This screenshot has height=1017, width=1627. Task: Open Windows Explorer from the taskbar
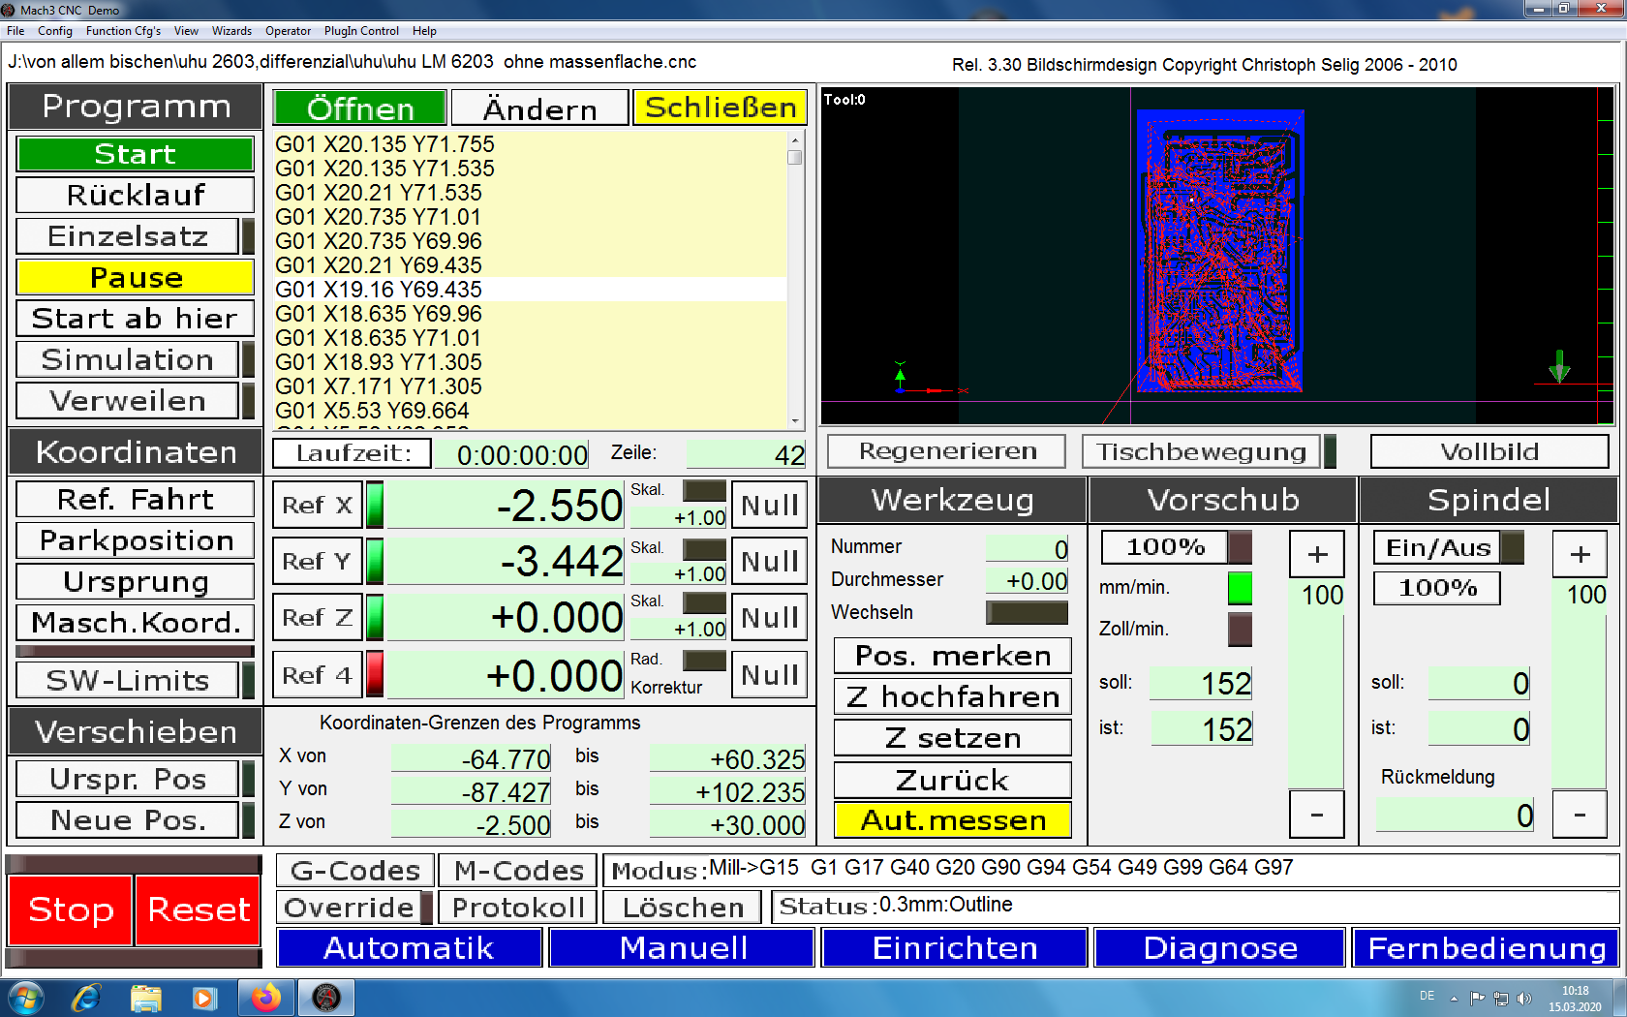pos(145,997)
